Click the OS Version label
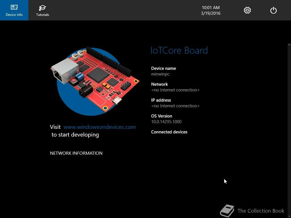291x218 pixels. 161,116
